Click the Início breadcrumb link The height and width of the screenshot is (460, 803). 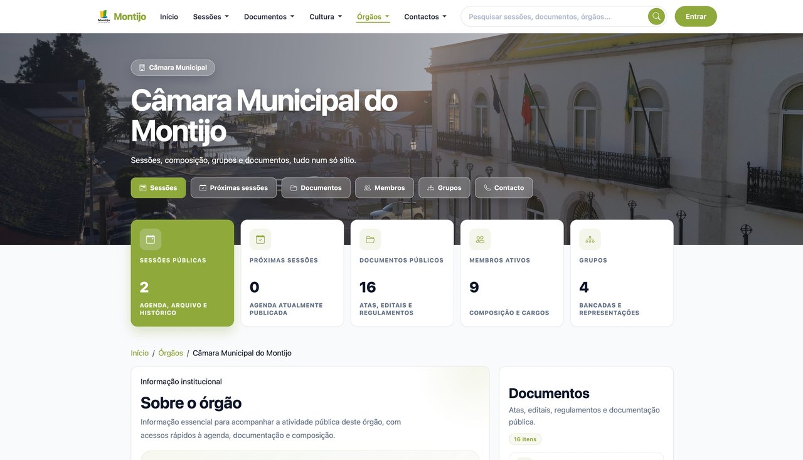coord(140,353)
